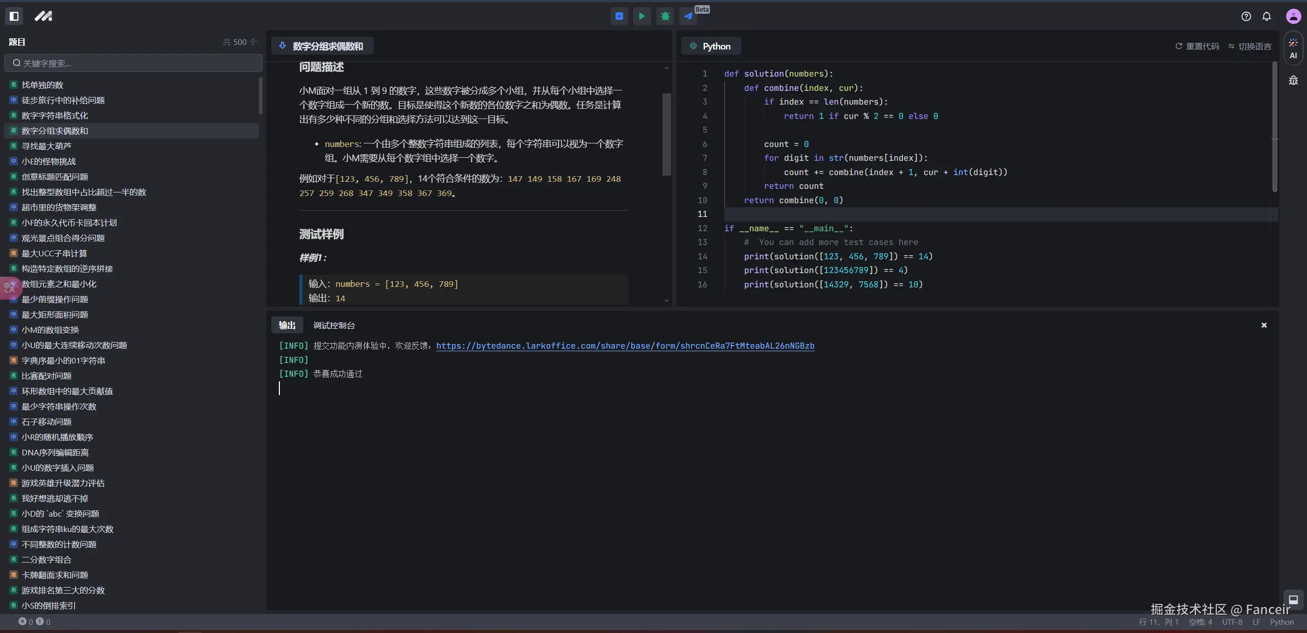The image size is (1307, 633).
Task: Click the help question mark icon
Action: tap(1246, 16)
